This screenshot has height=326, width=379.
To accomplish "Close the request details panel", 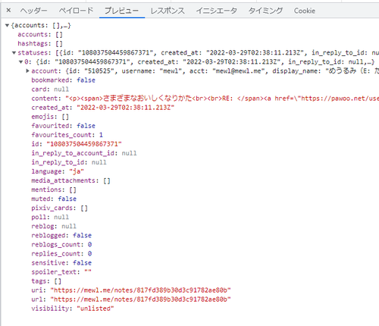I will 8,11.
